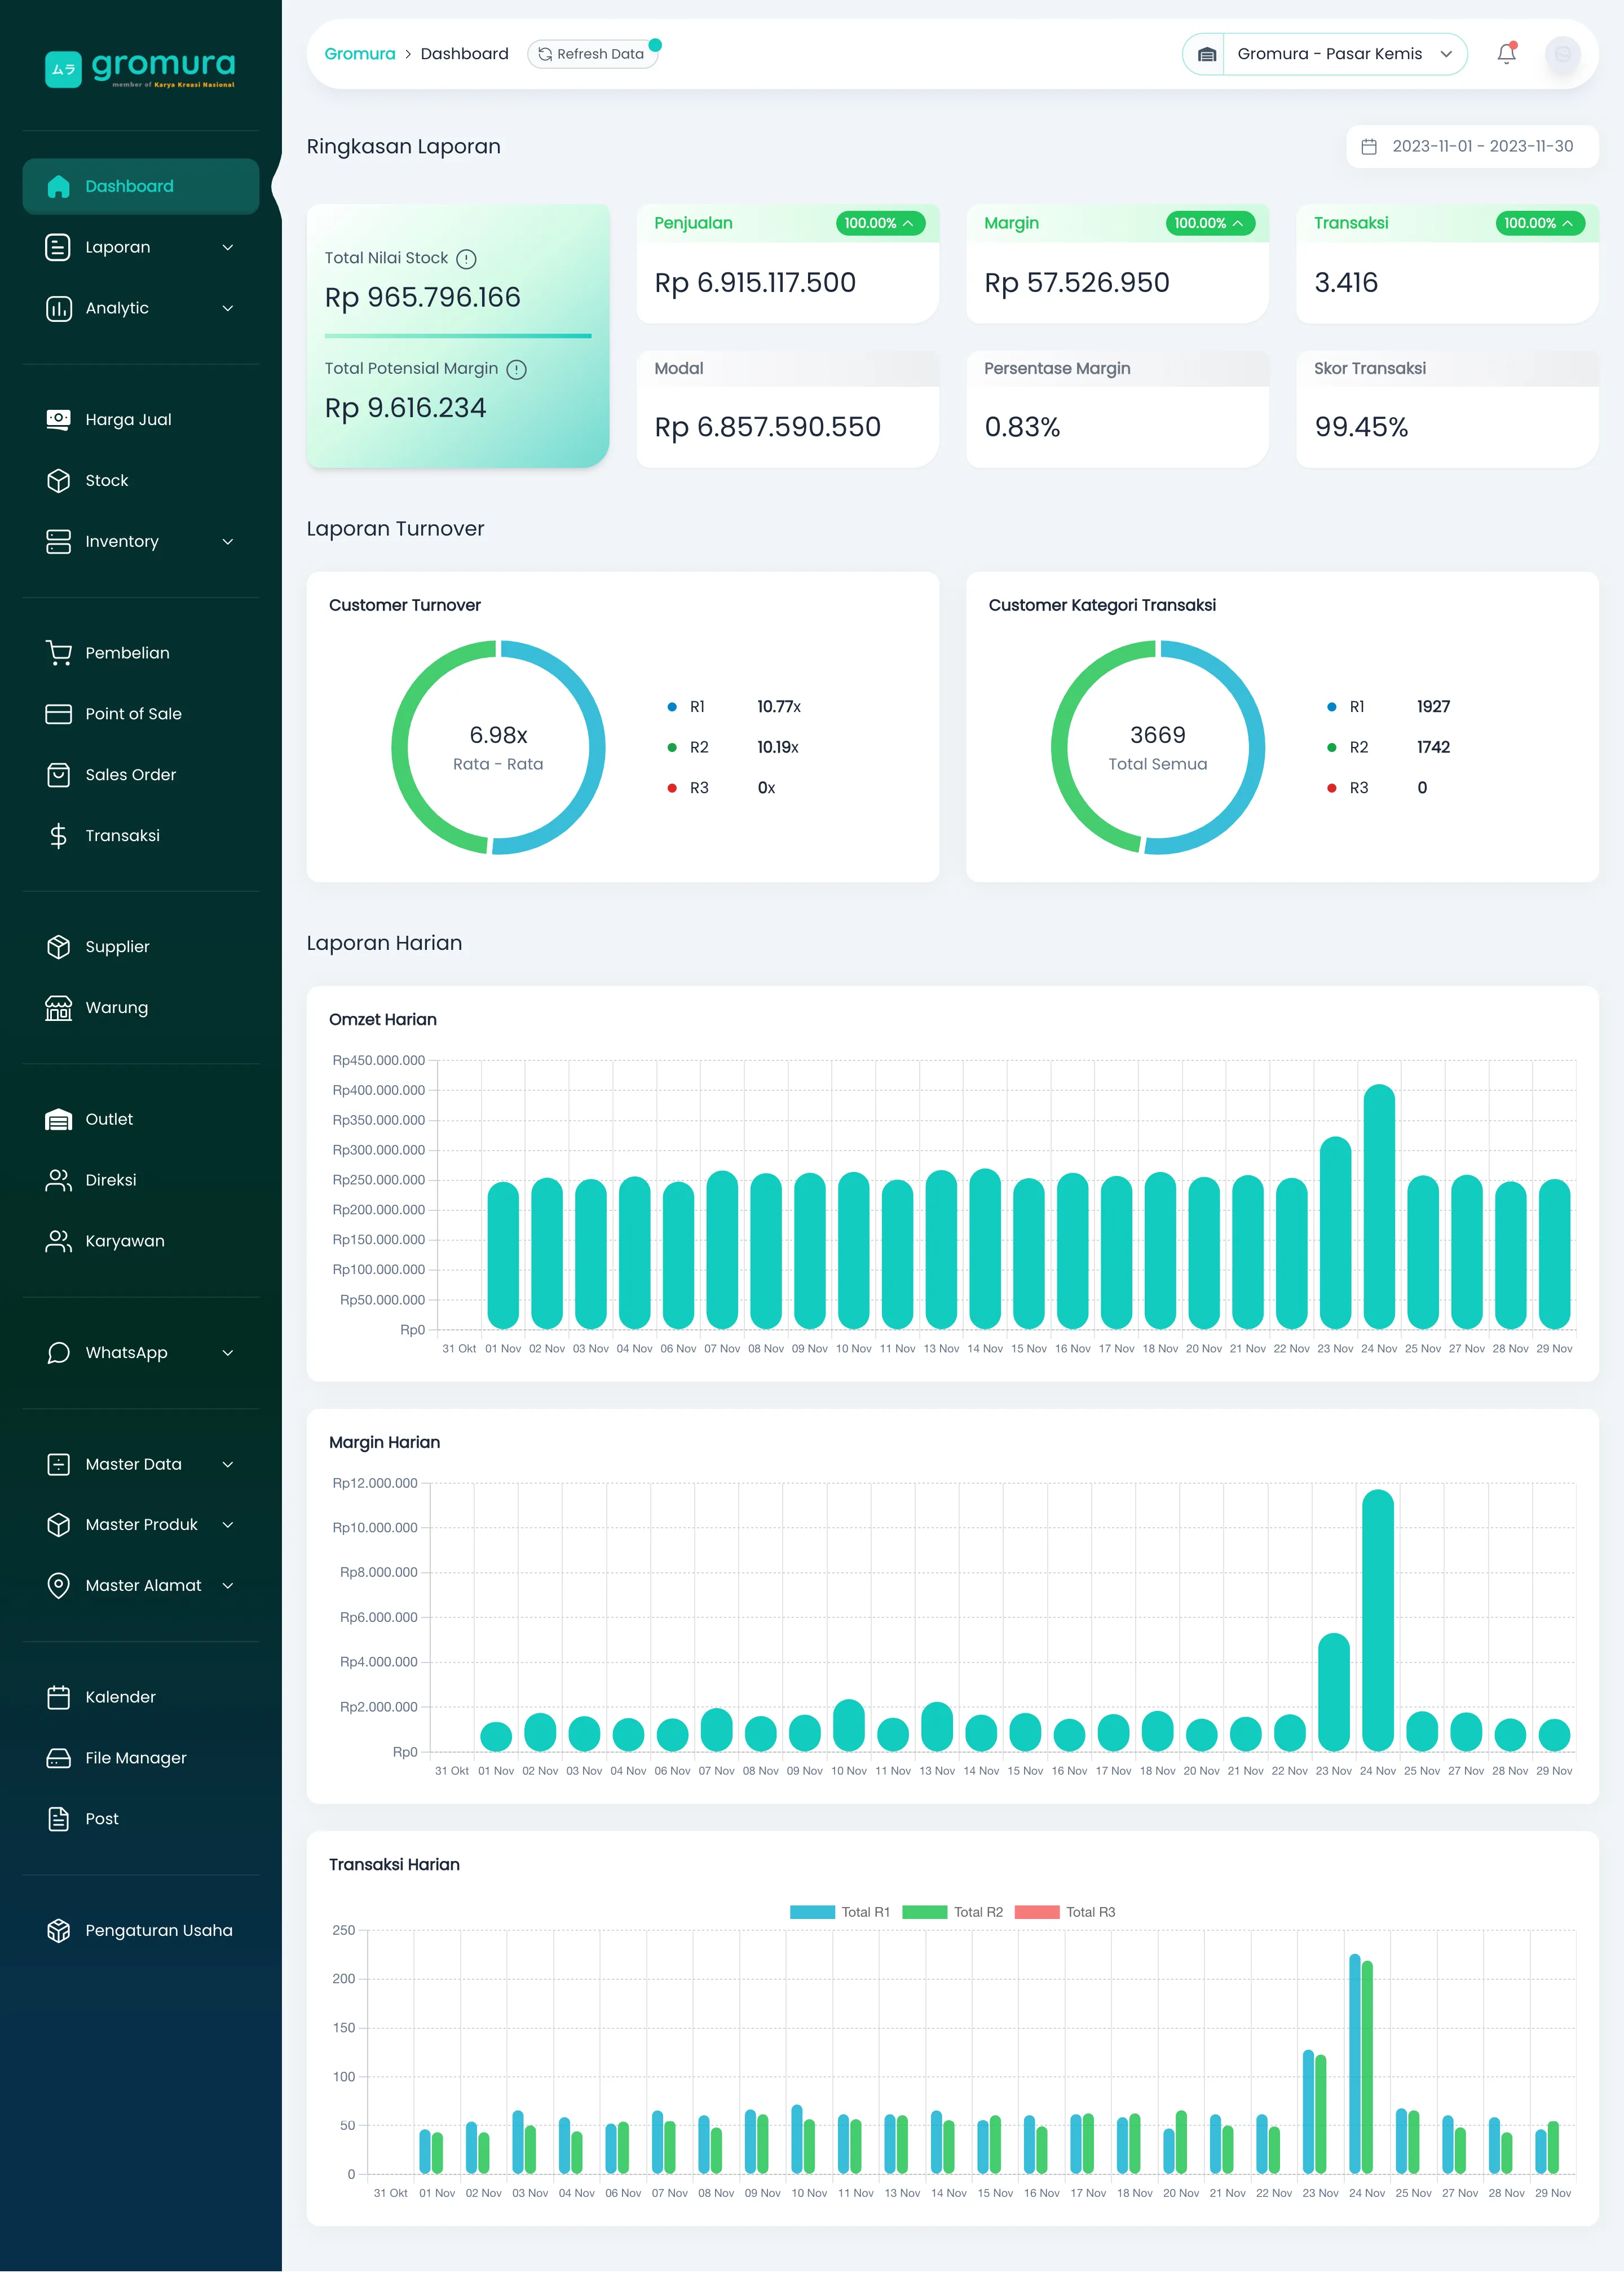Click the Penjualan 100.00% badge
Screen dimensions: 1624x2273
coord(880,224)
